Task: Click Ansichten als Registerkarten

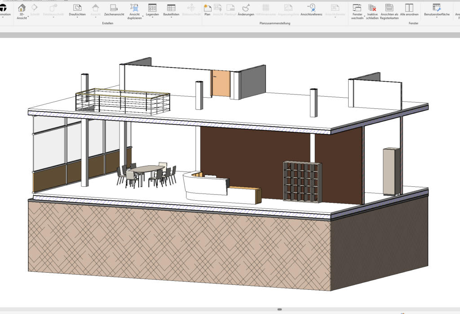Action: click(x=389, y=11)
